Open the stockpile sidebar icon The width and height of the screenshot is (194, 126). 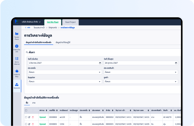click(17, 85)
